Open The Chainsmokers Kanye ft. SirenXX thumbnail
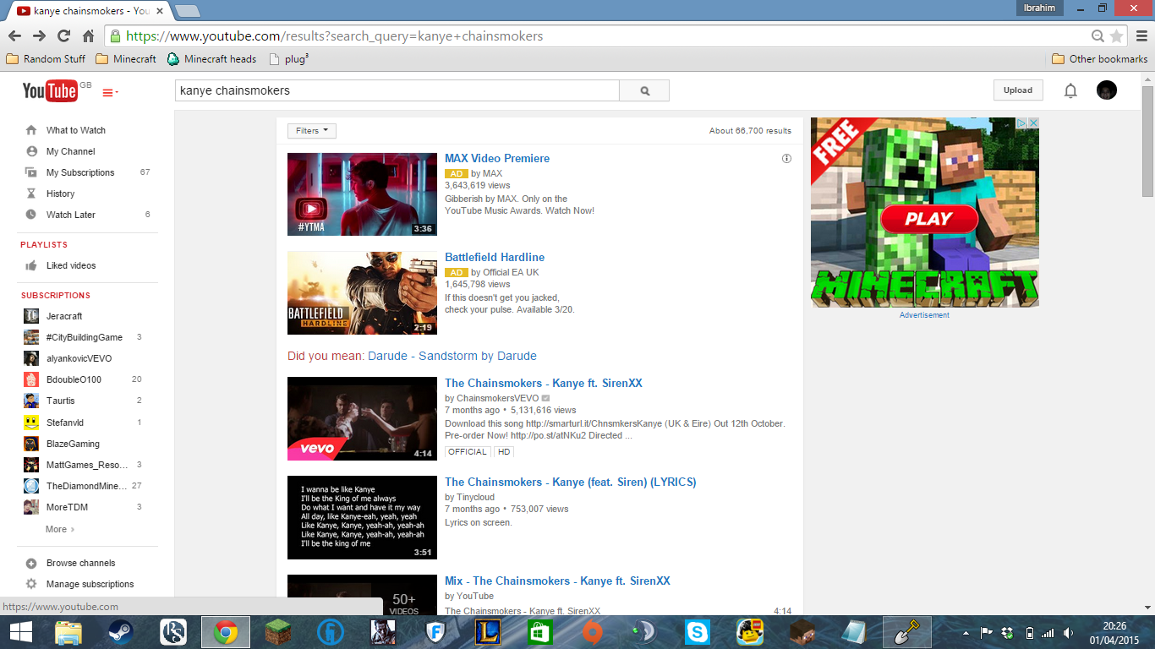1155x649 pixels. pos(362,418)
